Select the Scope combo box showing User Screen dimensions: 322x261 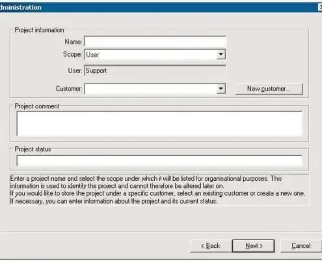(155, 54)
